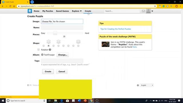Select the fifth Shape radio button

63,46
